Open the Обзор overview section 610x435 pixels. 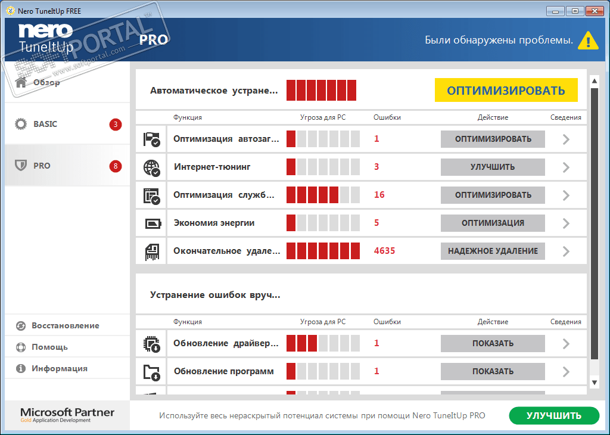(67, 82)
